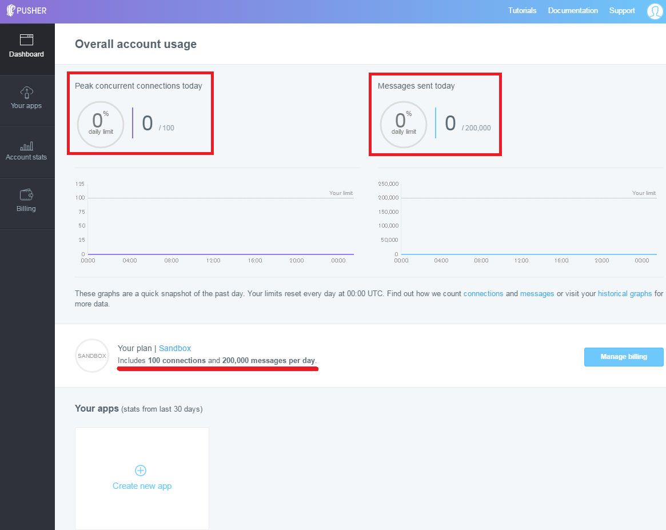This screenshot has height=530, width=666.
Task: Click the plus icon to create app
Action: click(141, 471)
